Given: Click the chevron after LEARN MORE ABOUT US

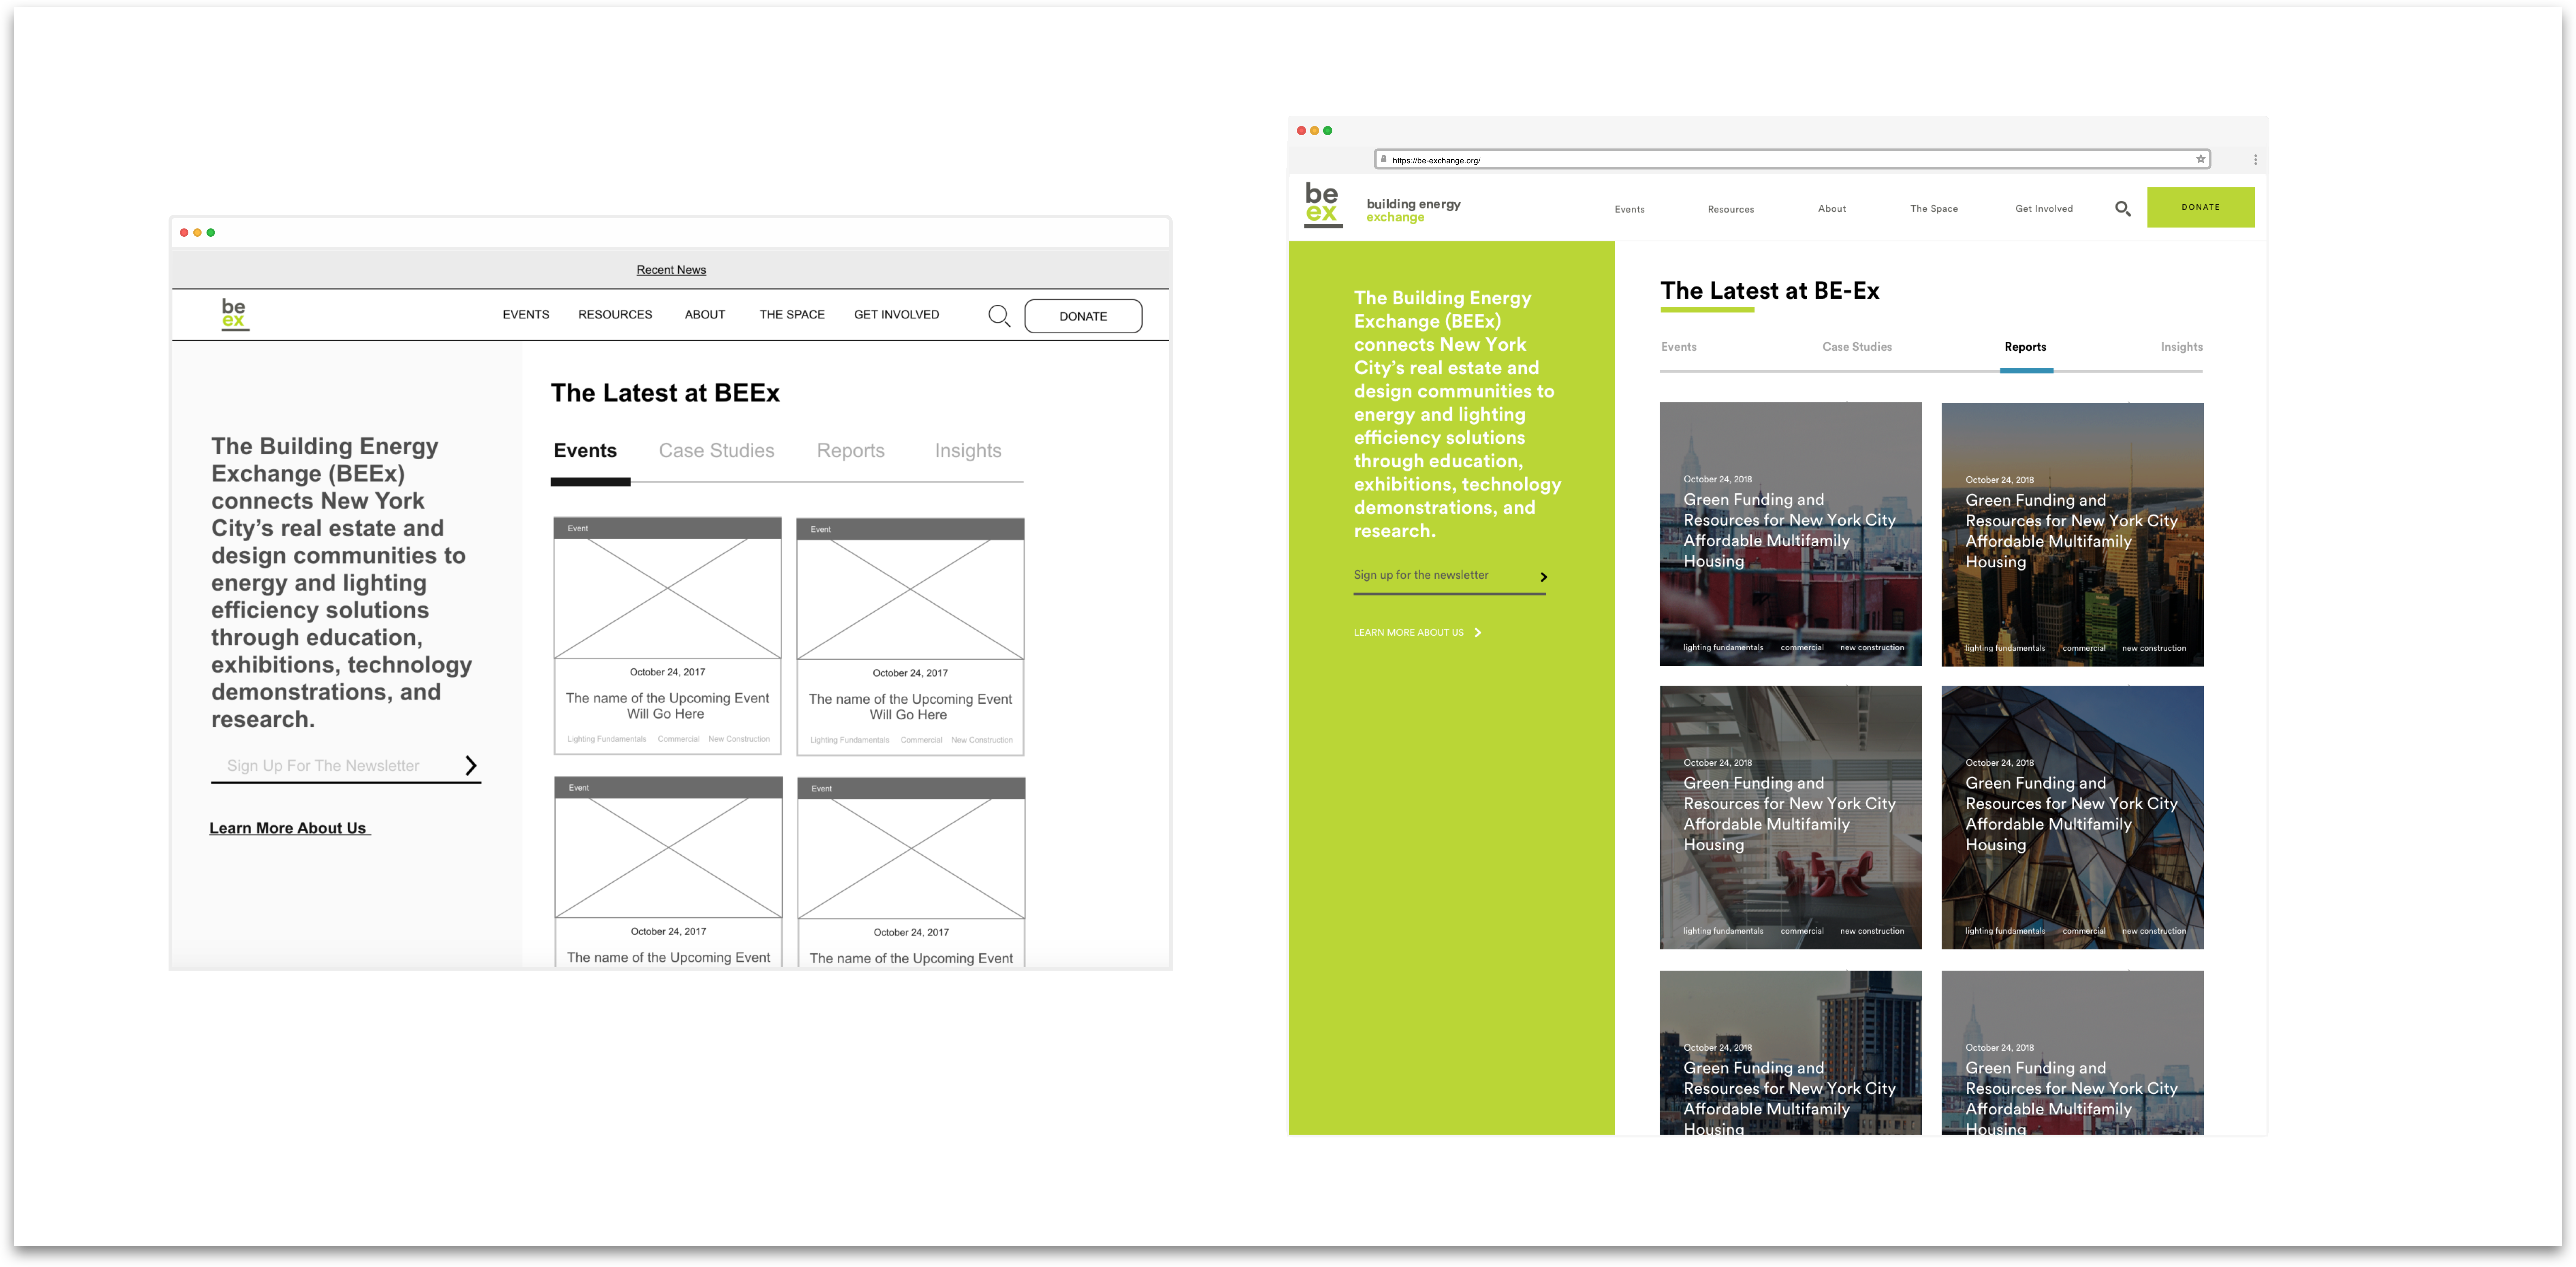Looking at the screenshot, I should [1478, 633].
